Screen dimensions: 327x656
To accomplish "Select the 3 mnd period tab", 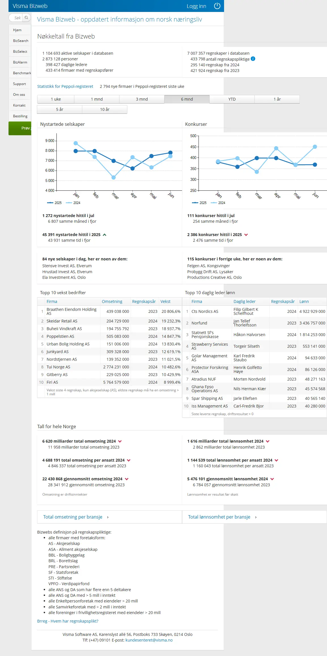I will (142, 99).
